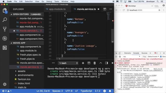Open the editor More Actions ellipsis
The height and width of the screenshot is (93, 166).
(111, 9)
